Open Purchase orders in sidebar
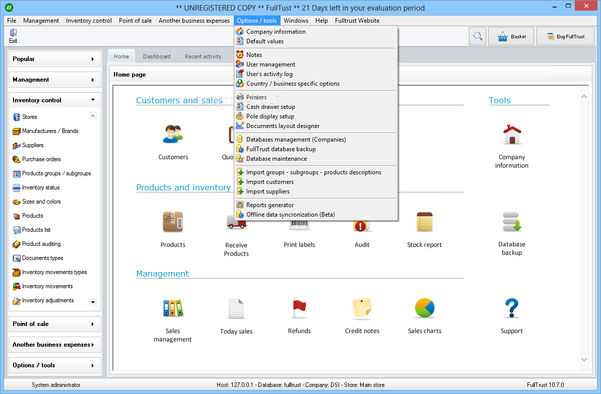 click(x=37, y=159)
